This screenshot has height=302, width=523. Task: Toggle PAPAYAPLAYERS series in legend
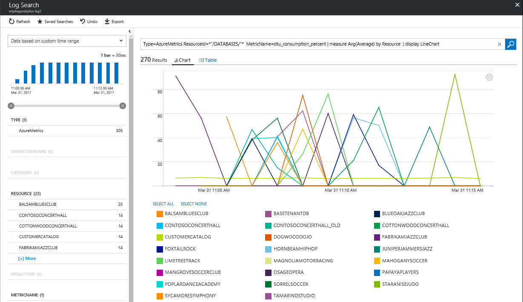point(396,272)
